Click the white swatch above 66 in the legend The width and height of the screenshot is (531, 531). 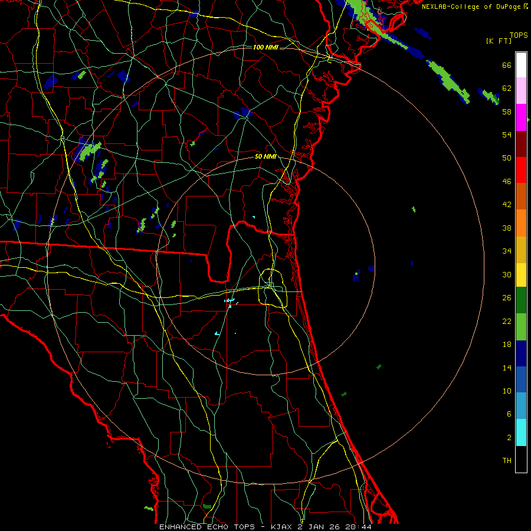(x=521, y=65)
